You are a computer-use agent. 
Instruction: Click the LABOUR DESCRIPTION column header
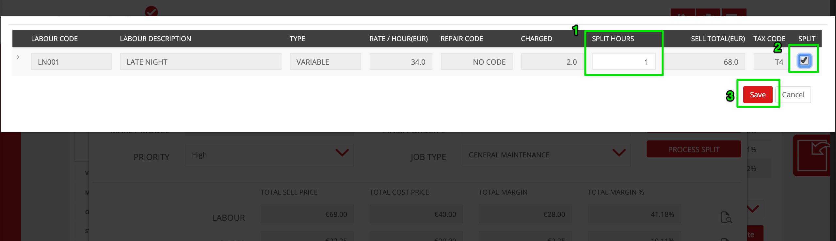155,39
